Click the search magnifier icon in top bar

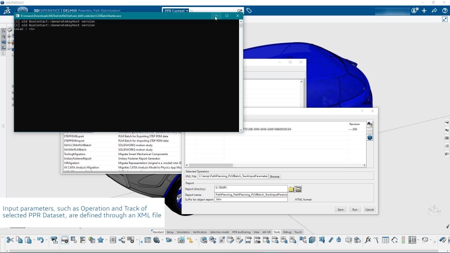tap(240, 11)
